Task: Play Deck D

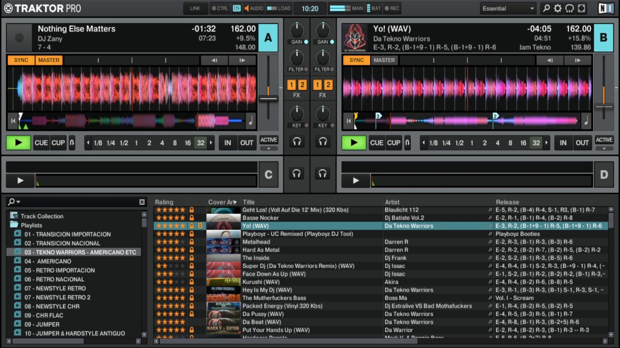Action: tap(356, 180)
